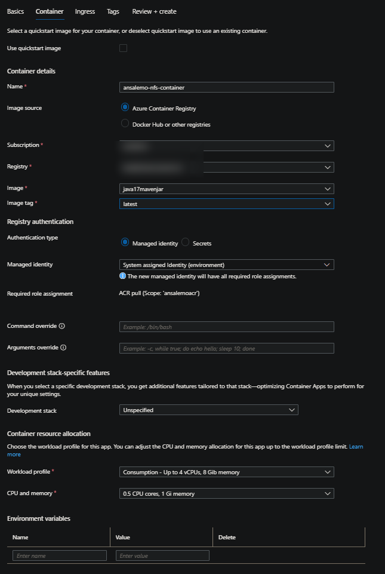Screen dimensions: 385x574
Task: Go to the Ingress tab
Action: pos(85,11)
